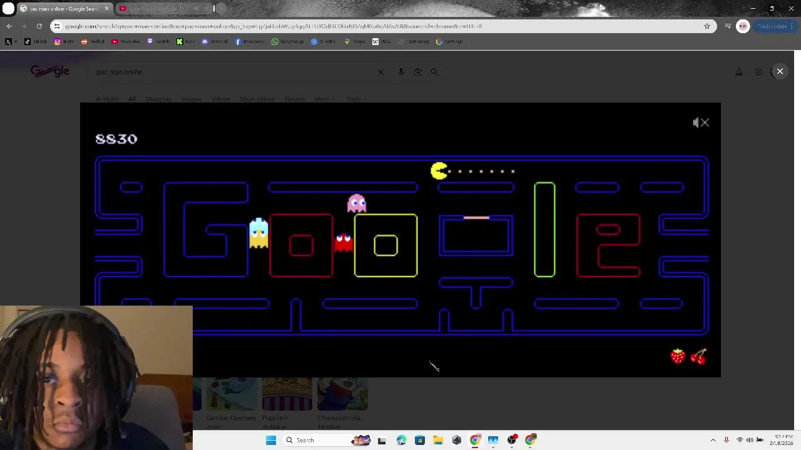
Task: Open the Google apps grid
Action: pos(758,72)
